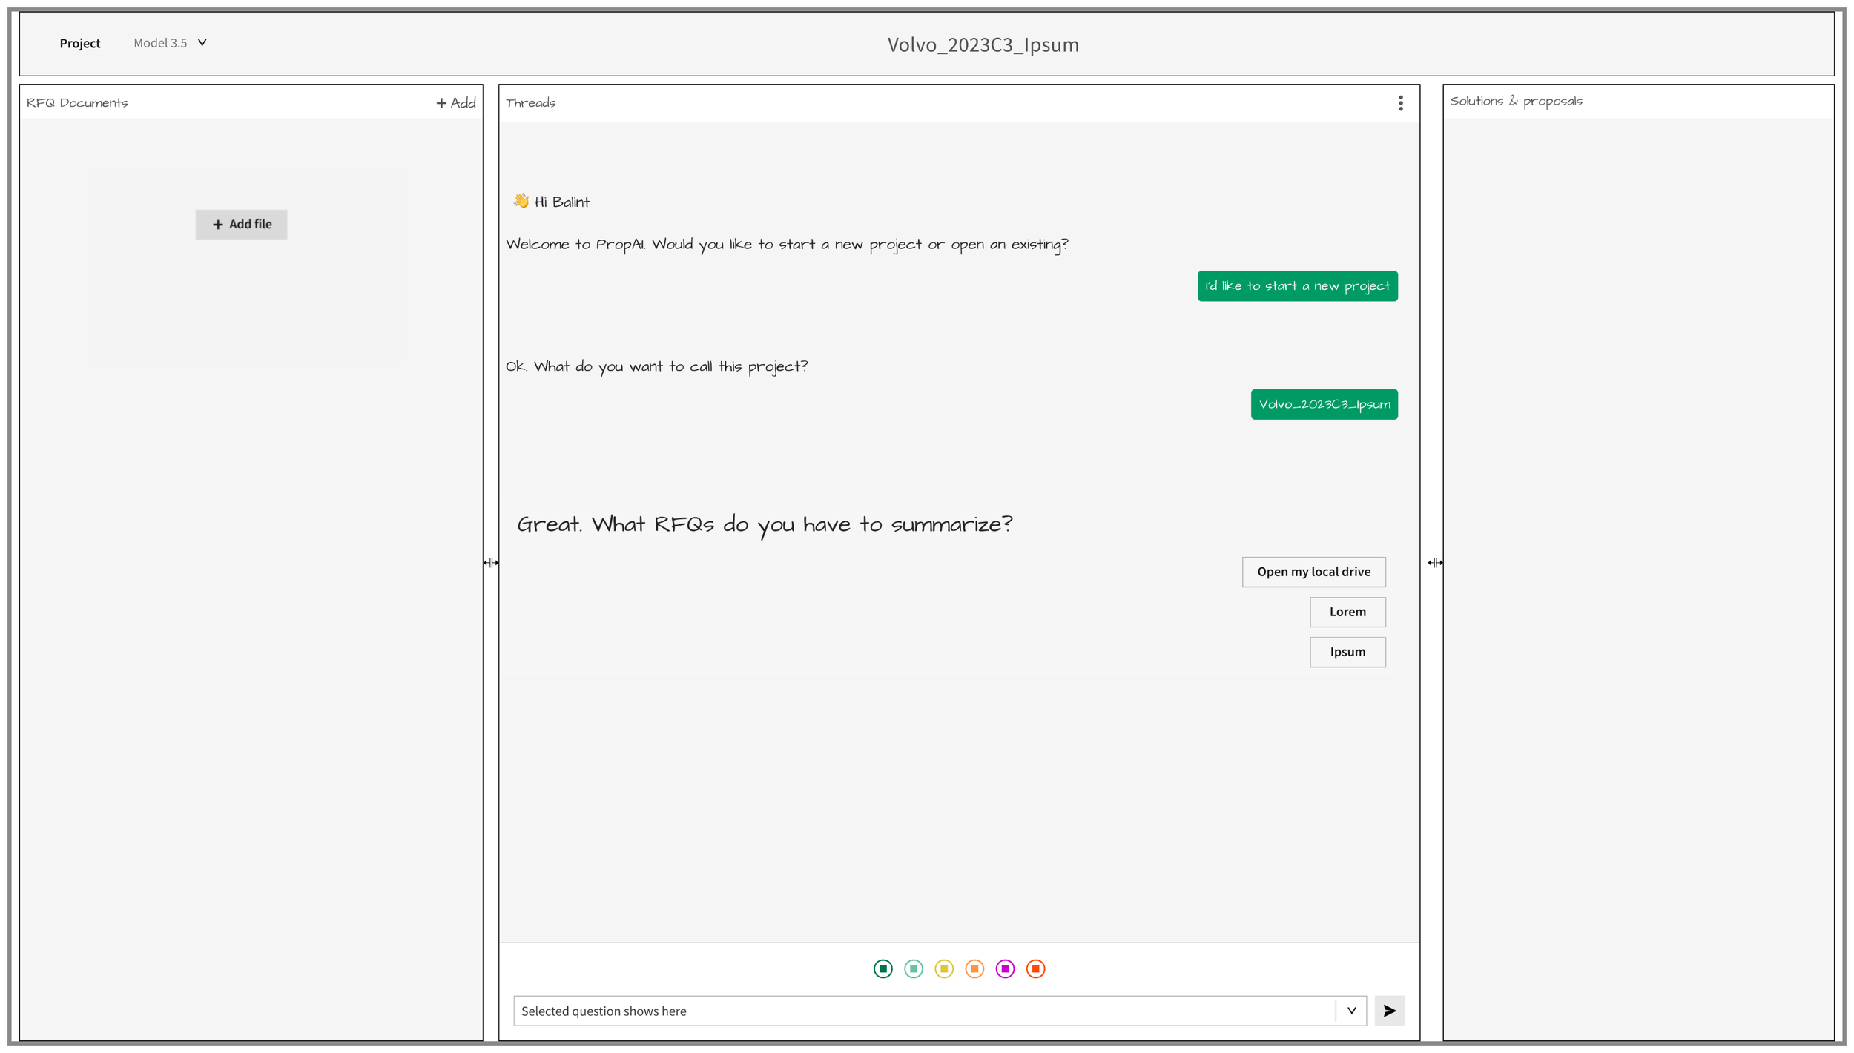
Task: Click Open my local drive button
Action: (1313, 572)
